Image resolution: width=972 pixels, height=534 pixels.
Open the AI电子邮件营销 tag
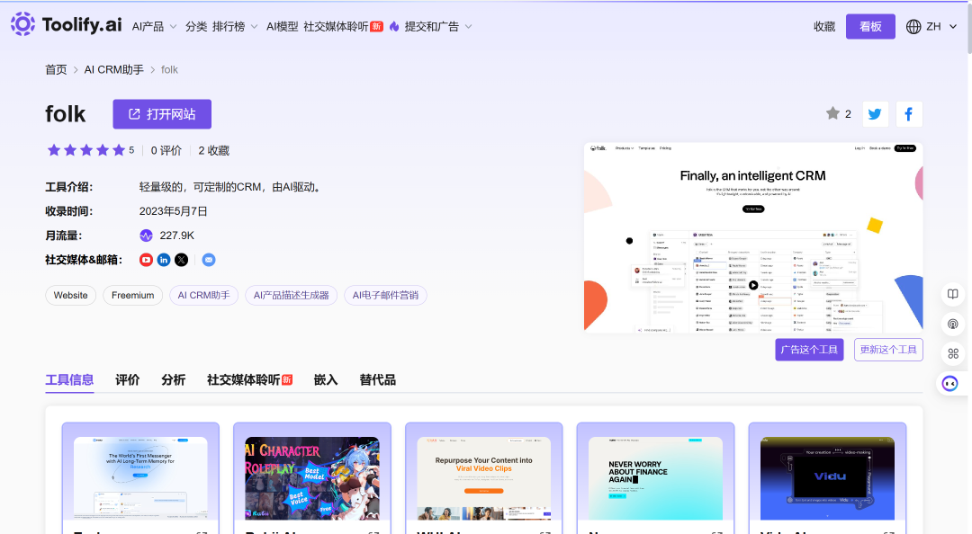coord(385,296)
